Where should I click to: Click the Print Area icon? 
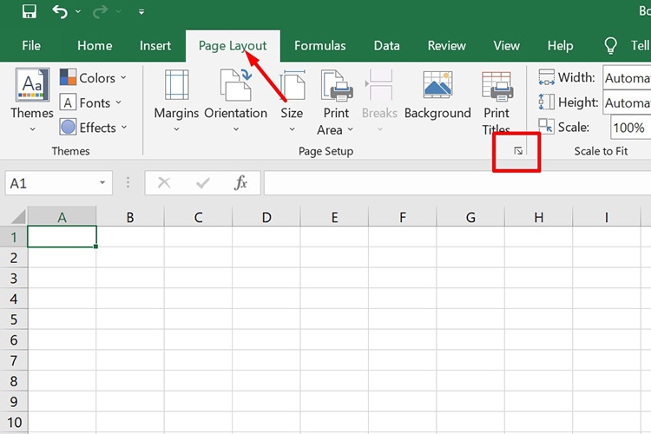click(335, 88)
